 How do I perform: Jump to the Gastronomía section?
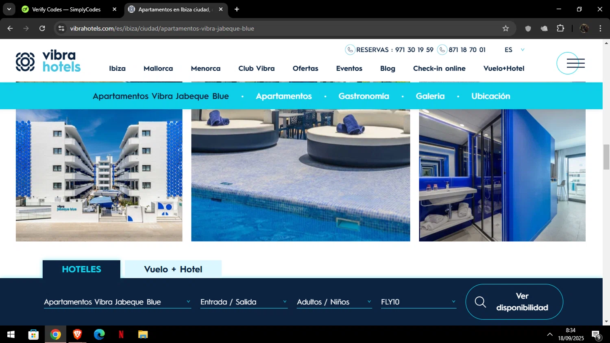pyautogui.click(x=364, y=96)
